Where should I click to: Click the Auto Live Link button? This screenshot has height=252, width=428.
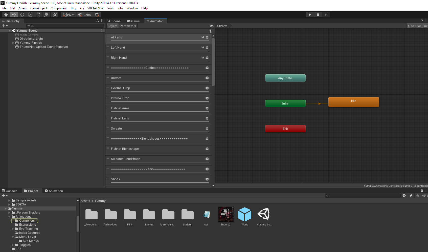tap(417, 26)
